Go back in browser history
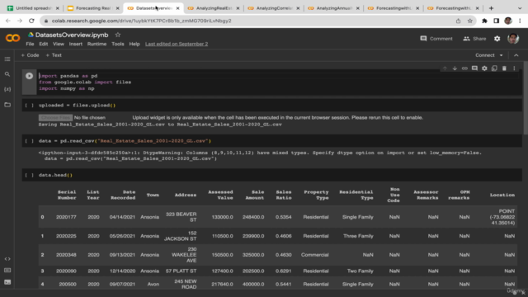Viewport: 528px width, 297px height. tap(8, 21)
